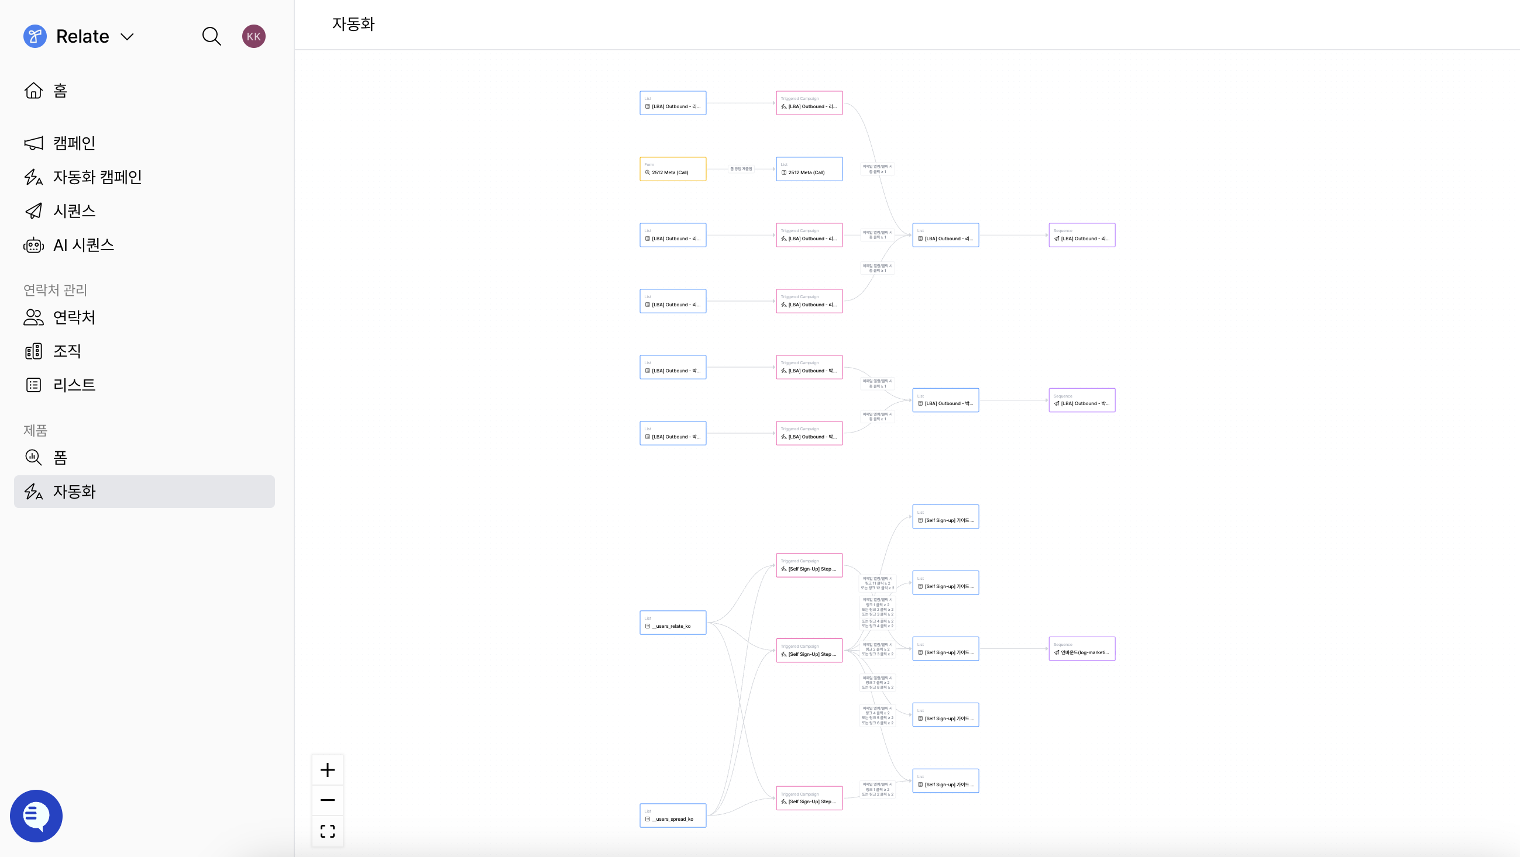This screenshot has height=857, width=1520.
Task: Open 조직 via the building icon
Action: 33,351
